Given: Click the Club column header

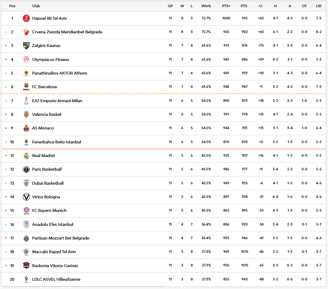Looking at the screenshot, I should point(36,6).
